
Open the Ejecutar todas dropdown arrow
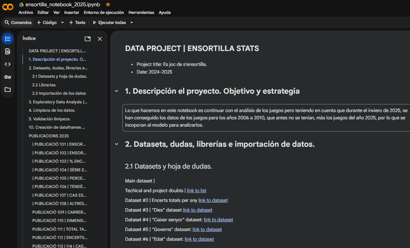coord(132,23)
